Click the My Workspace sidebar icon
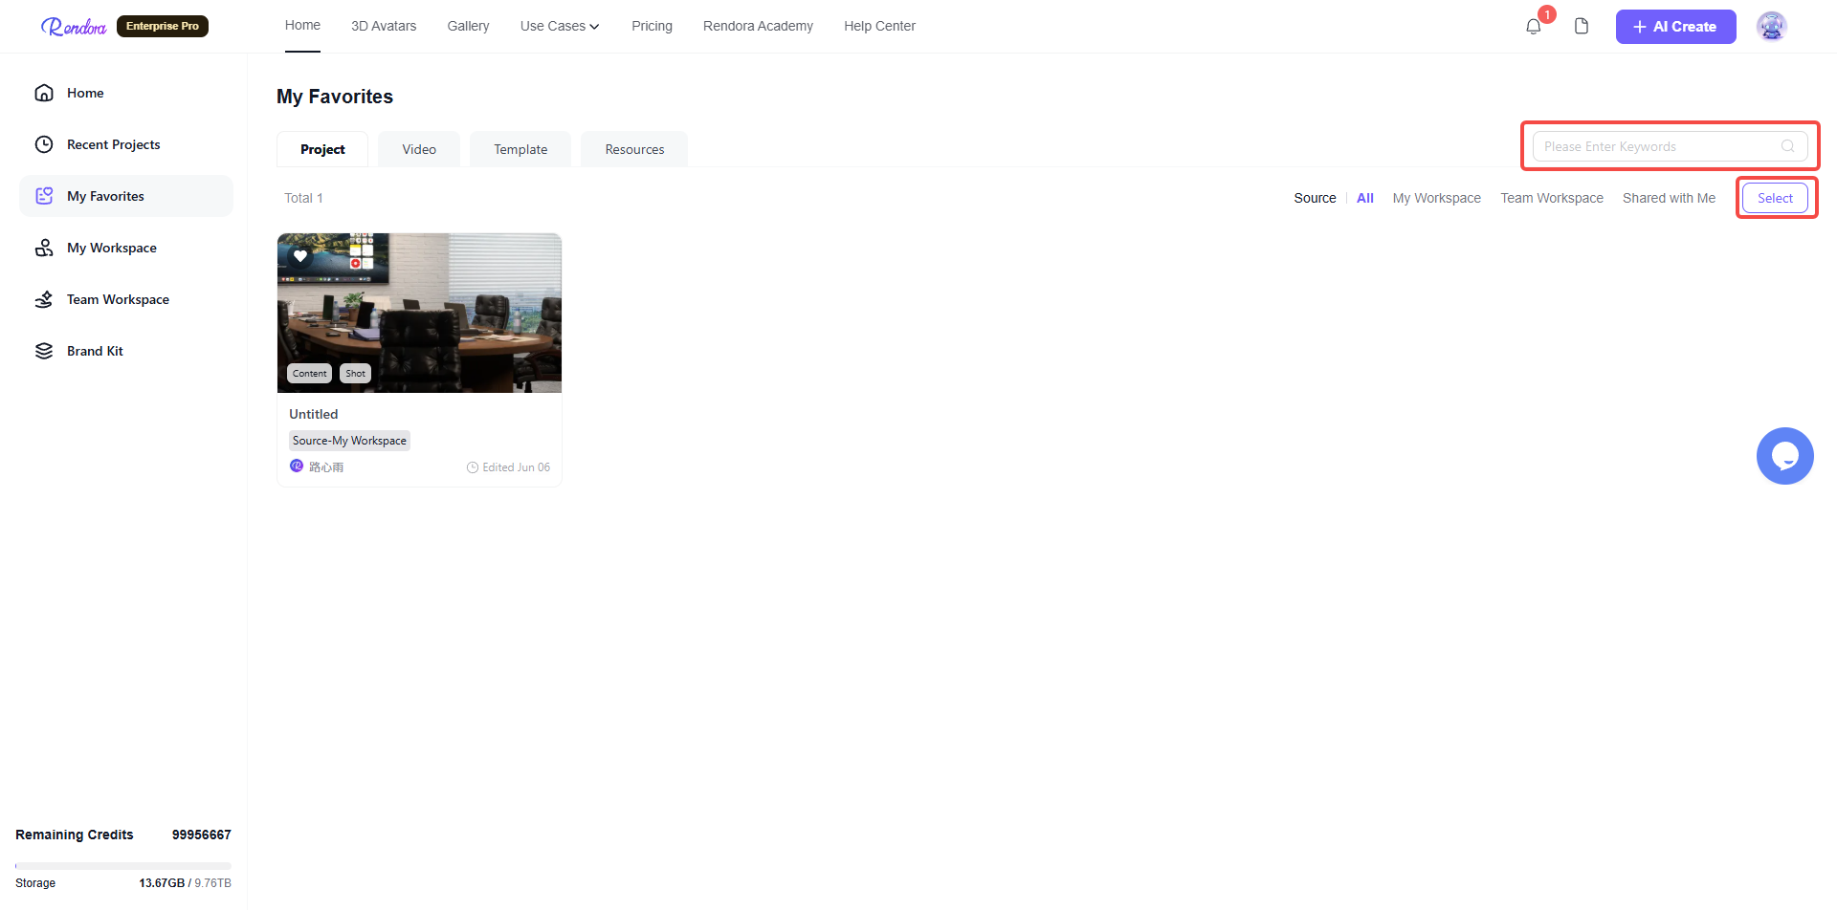 coord(44,248)
